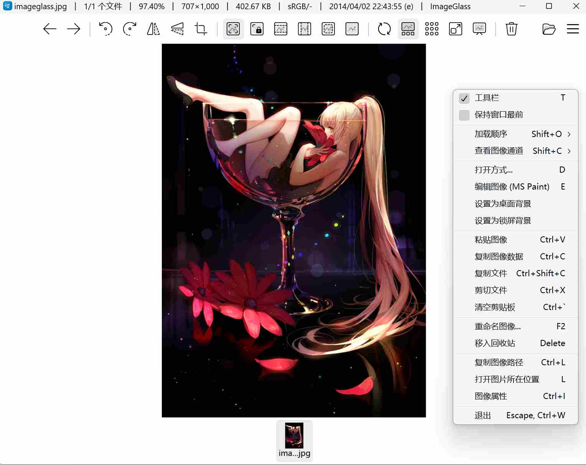Maximize the ImageGlass window
This screenshot has height=465, width=586.
click(x=549, y=6)
